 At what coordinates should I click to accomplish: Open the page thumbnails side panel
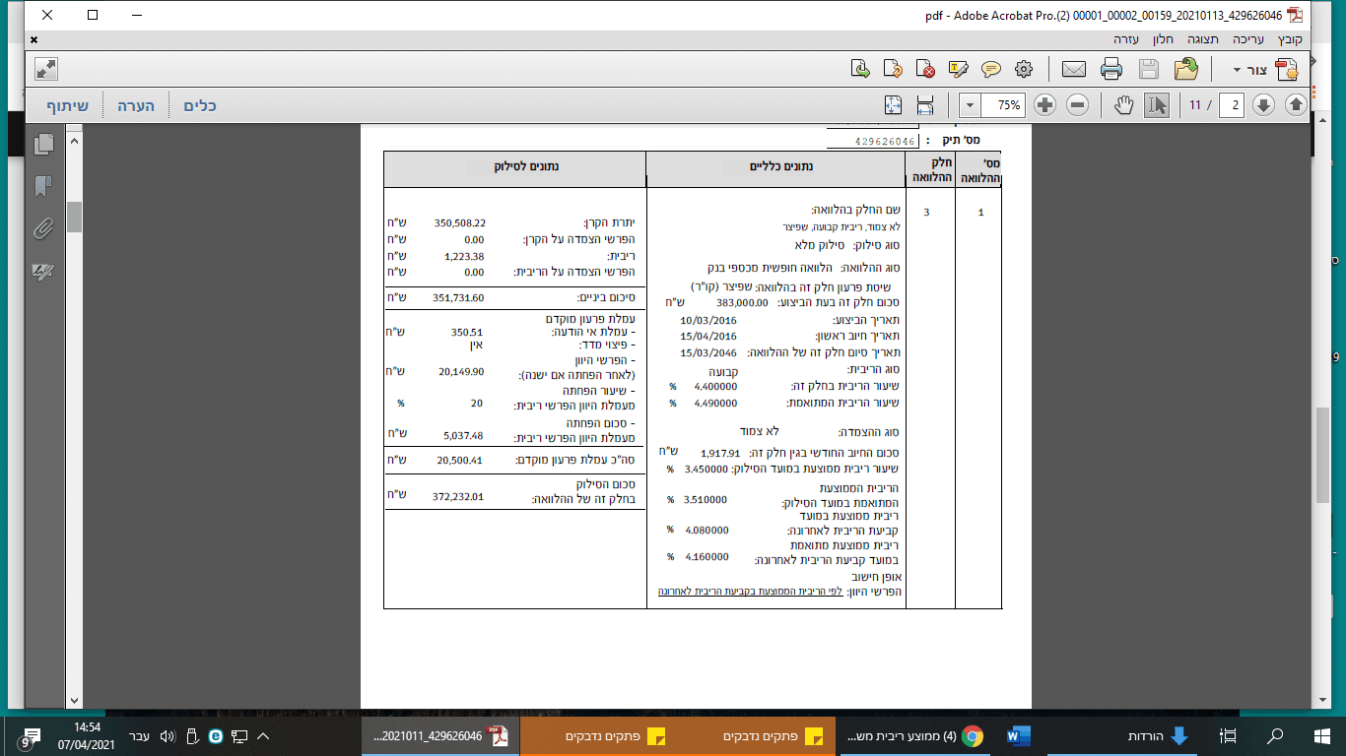[x=43, y=145]
